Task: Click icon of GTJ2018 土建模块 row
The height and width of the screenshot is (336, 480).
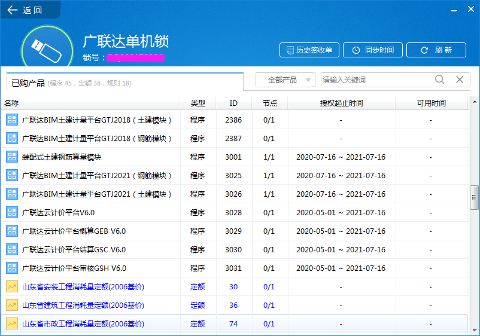Action: 12,120
